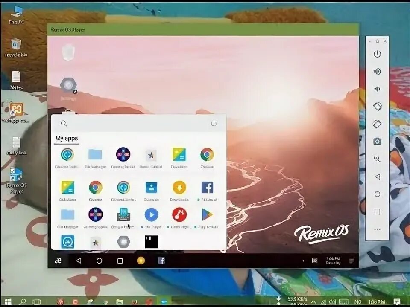Open more options (three dots) in side panel

pyautogui.click(x=377, y=229)
